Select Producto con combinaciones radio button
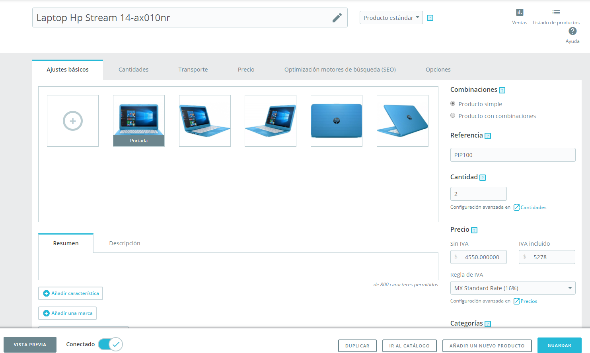The image size is (590, 353). click(x=453, y=116)
